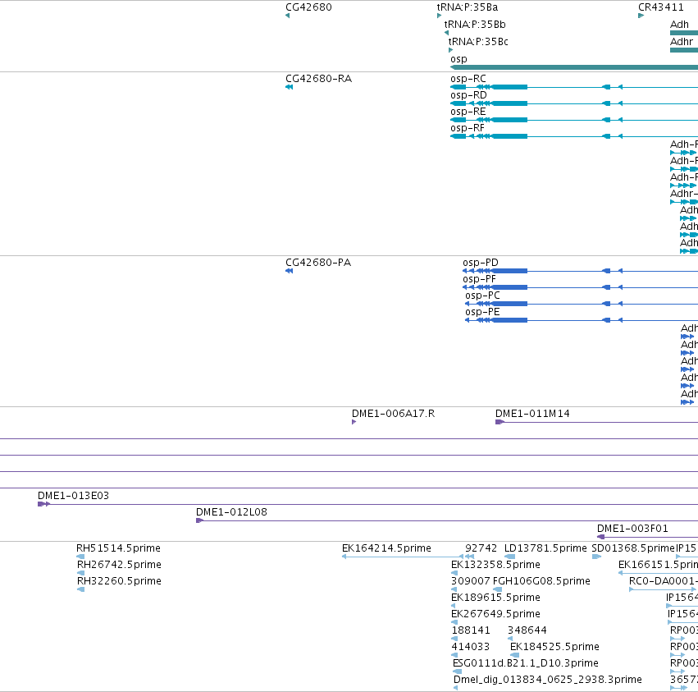Open the CR43411 gene feature

(641, 16)
